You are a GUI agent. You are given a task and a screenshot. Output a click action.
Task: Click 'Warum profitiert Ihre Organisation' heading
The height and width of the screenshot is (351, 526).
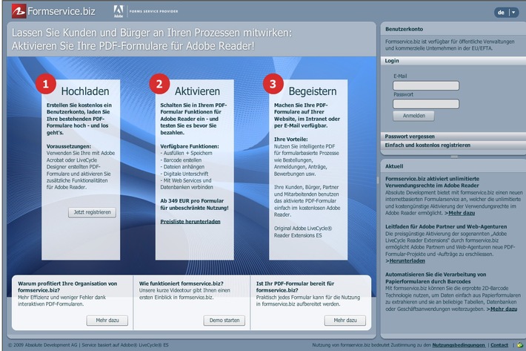(x=67, y=286)
